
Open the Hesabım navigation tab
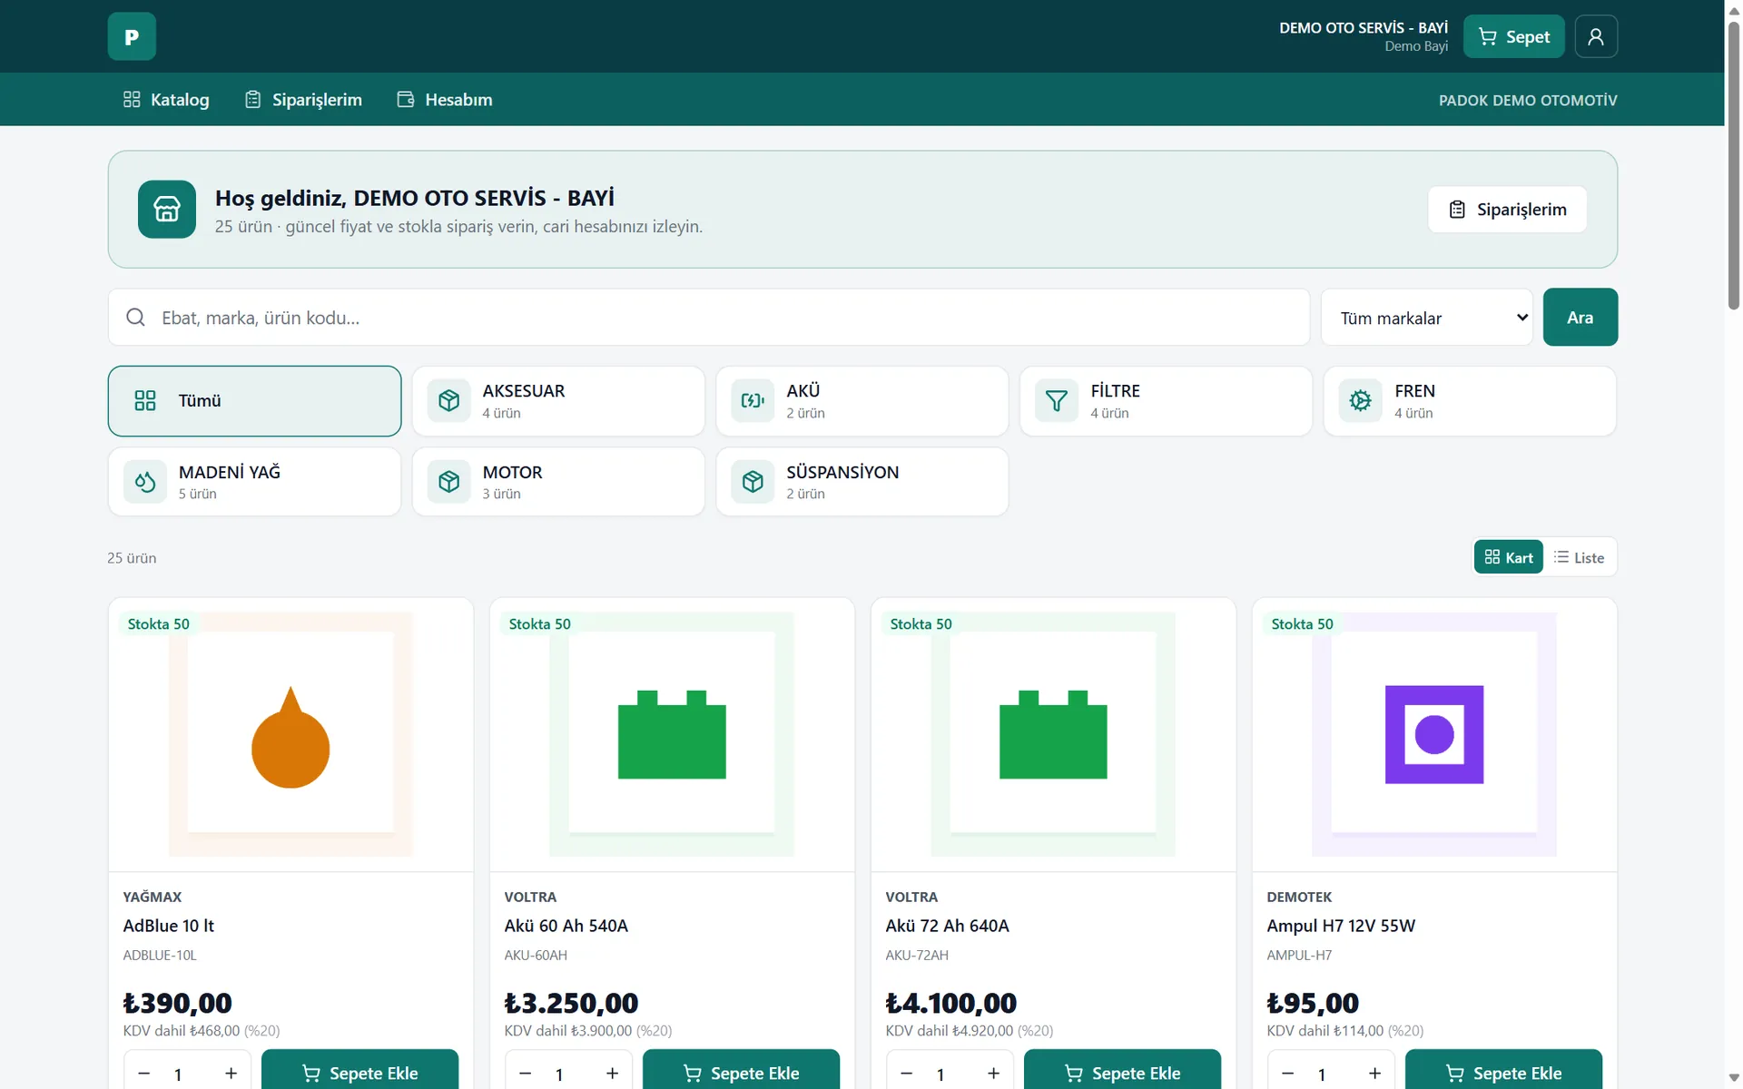pos(445,100)
